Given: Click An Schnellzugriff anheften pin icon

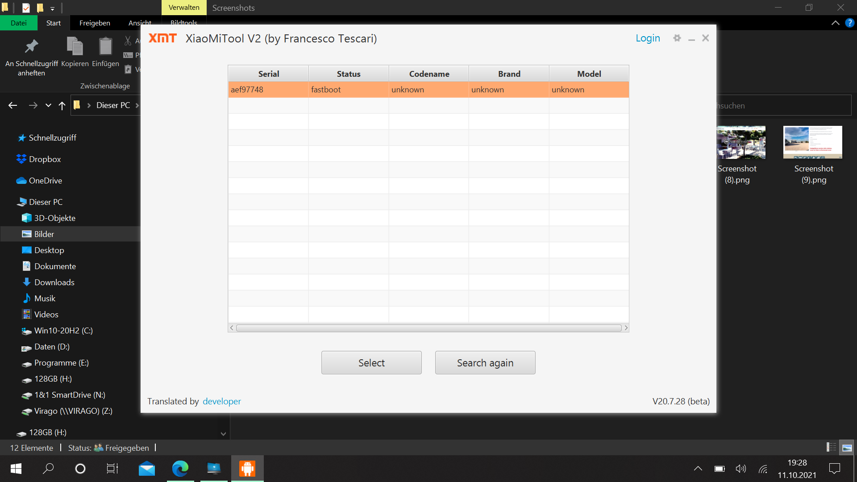Looking at the screenshot, I should click(31, 46).
